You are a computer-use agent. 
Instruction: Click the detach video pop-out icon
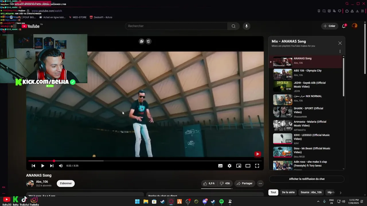click(142, 41)
